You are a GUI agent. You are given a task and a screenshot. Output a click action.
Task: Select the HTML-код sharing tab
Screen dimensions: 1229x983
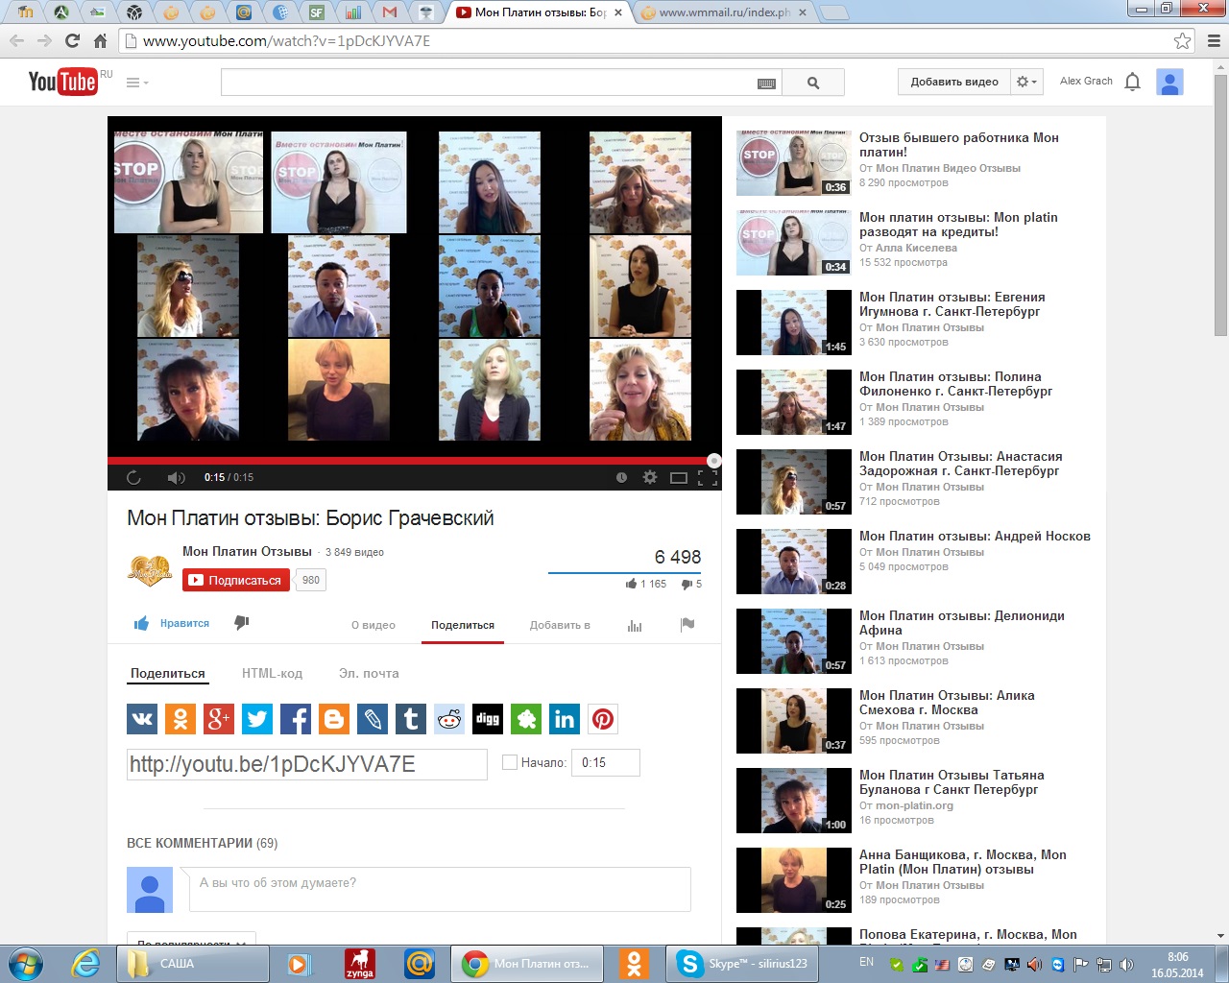click(x=272, y=673)
